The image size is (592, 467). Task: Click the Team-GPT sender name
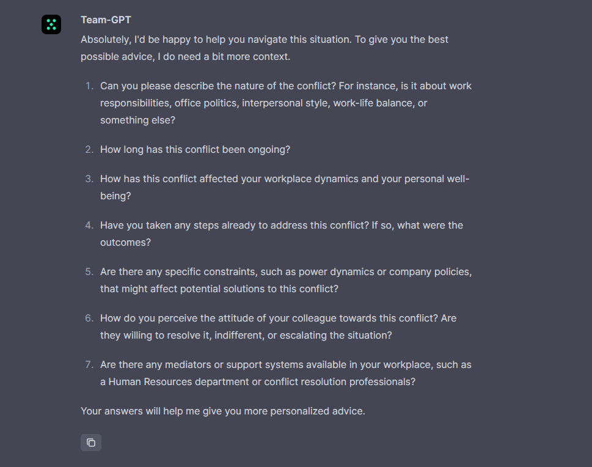pos(105,19)
